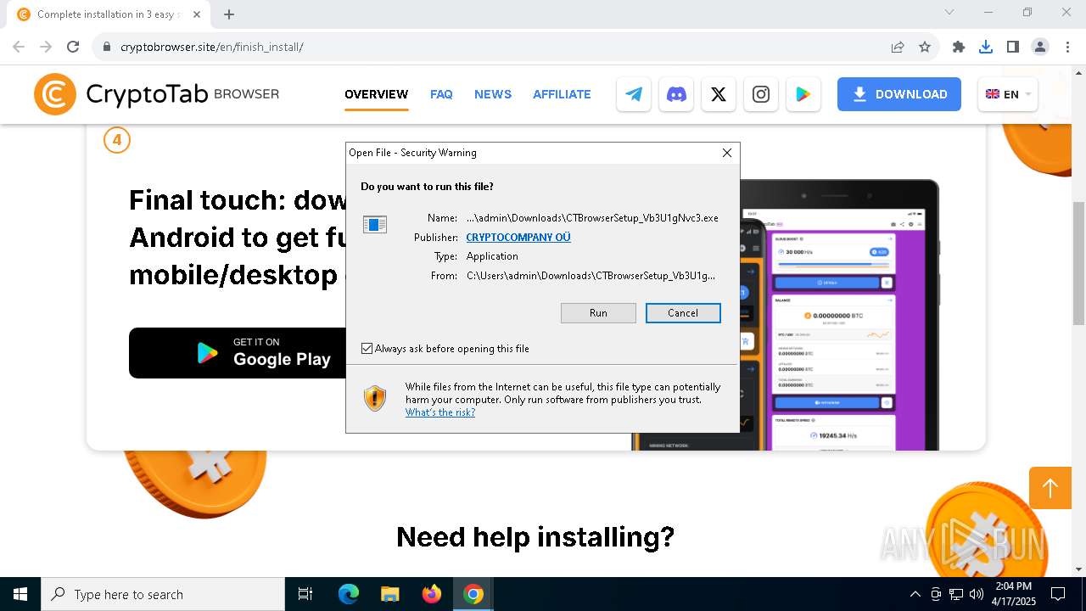The height and width of the screenshot is (611, 1086).
Task: Open File Explorer from the taskbar
Action: pos(390,594)
